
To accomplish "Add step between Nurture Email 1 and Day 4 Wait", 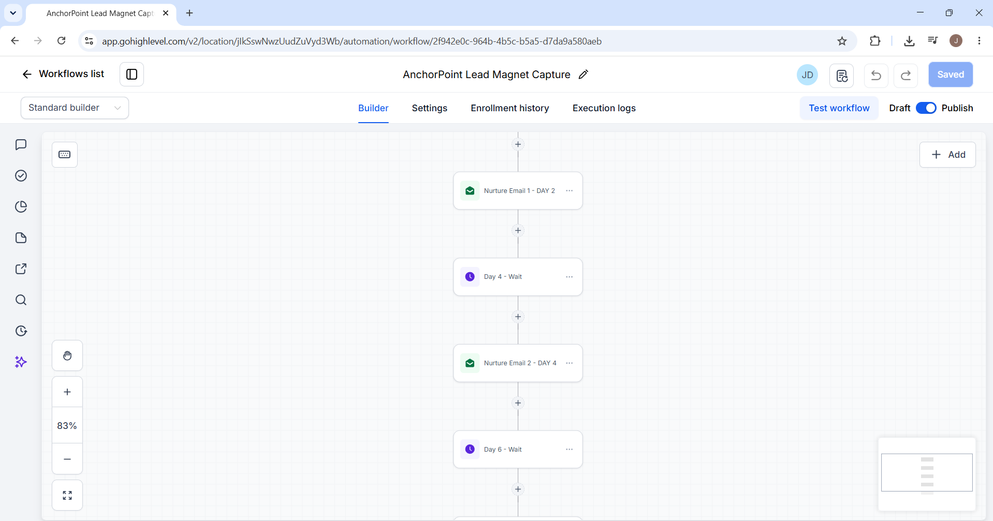I will point(518,231).
